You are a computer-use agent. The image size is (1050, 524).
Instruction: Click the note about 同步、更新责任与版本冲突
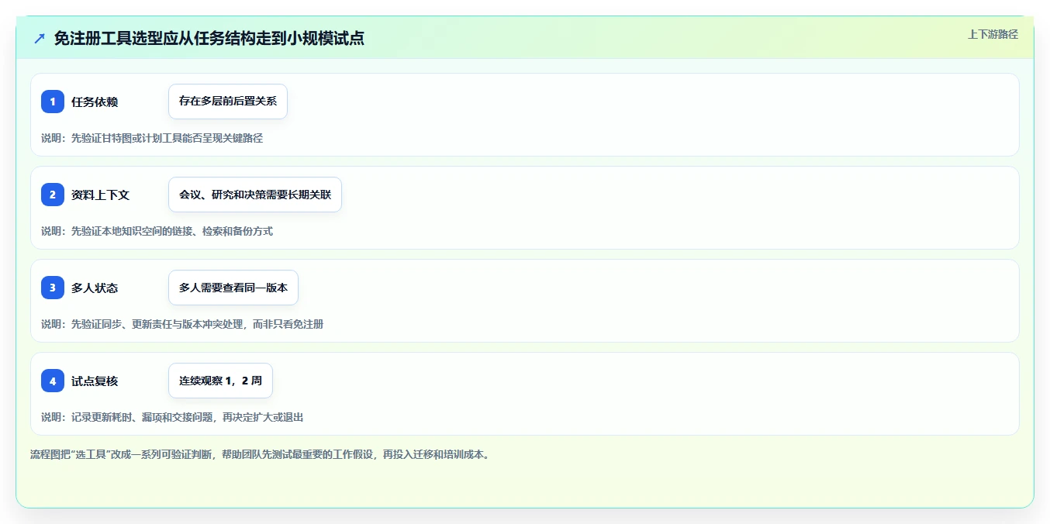182,324
